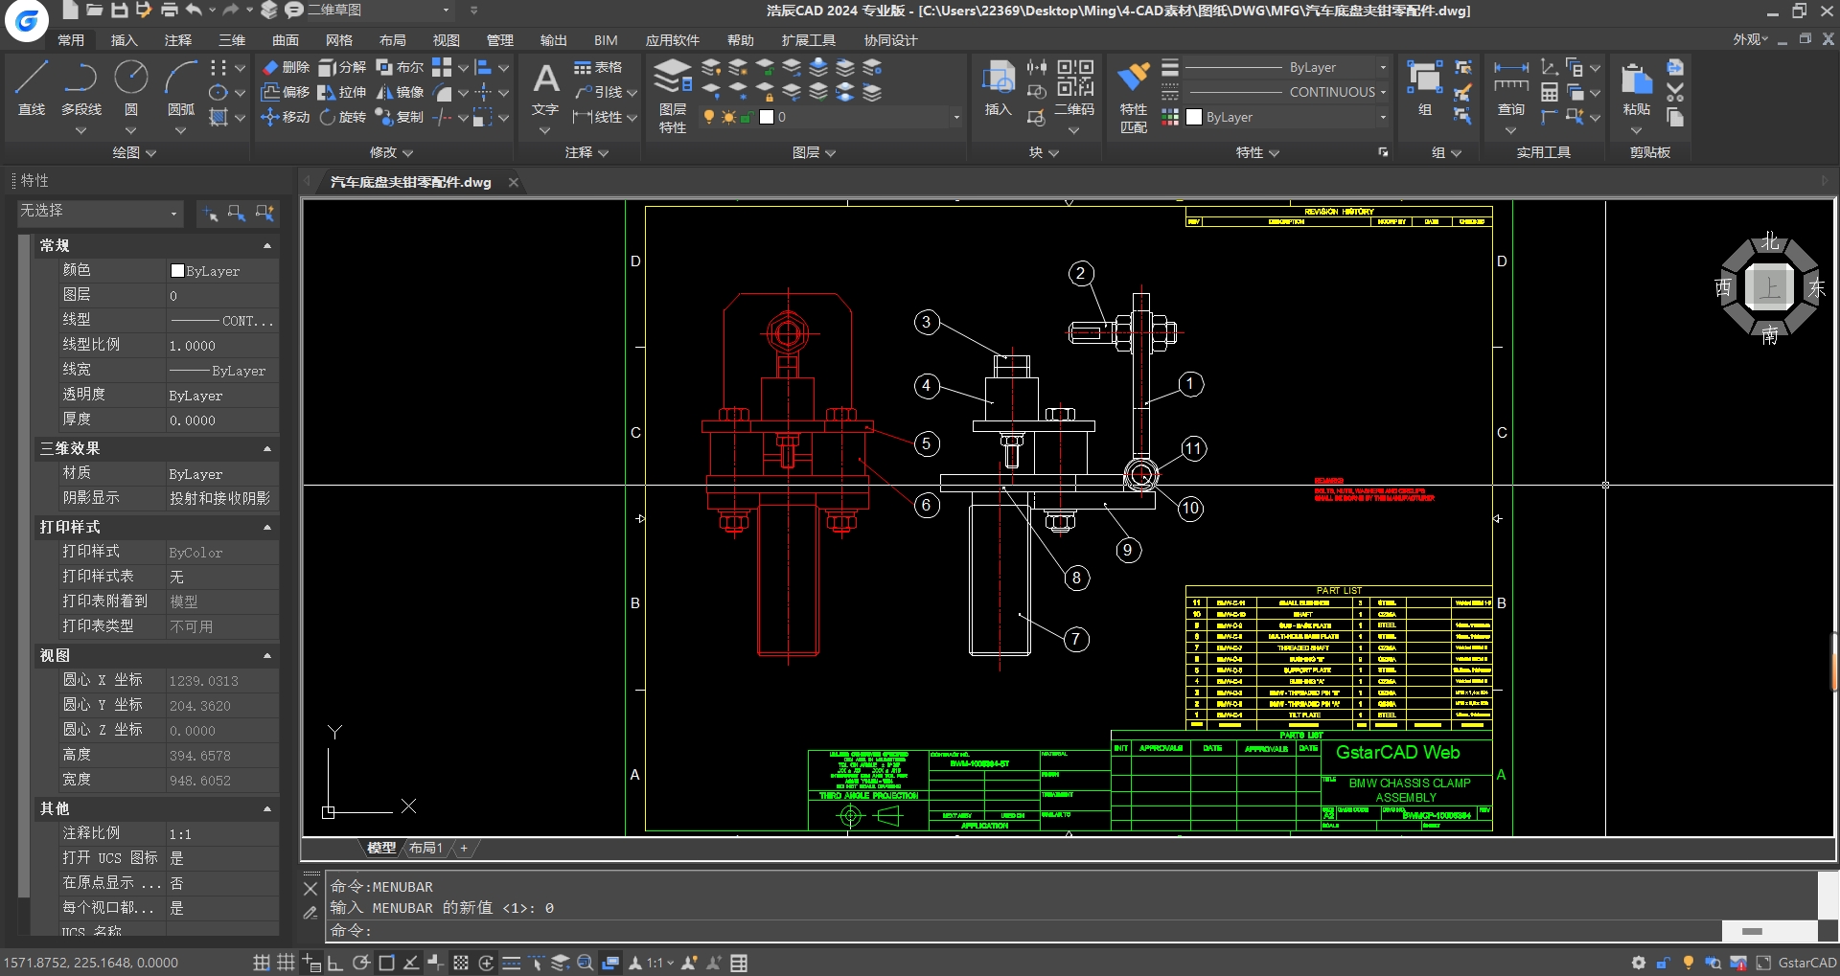Toggle lineweight display in status bar
Screen dimensions: 1840x976
tap(511, 963)
